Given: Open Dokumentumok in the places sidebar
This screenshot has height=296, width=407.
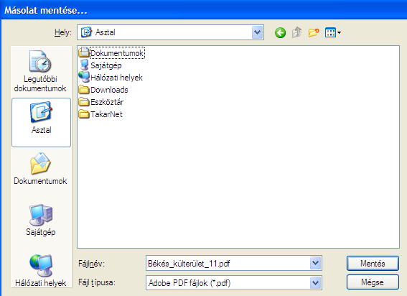Looking at the screenshot, I should pyautogui.click(x=40, y=168).
